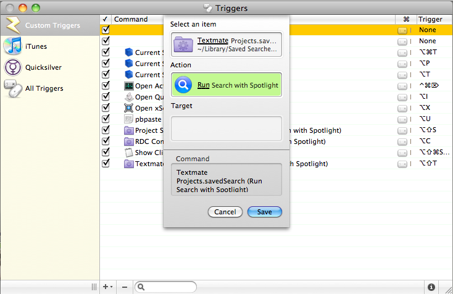Disable the Open Ac trigger checkbox
This screenshot has width=453, height=294.
(106, 85)
